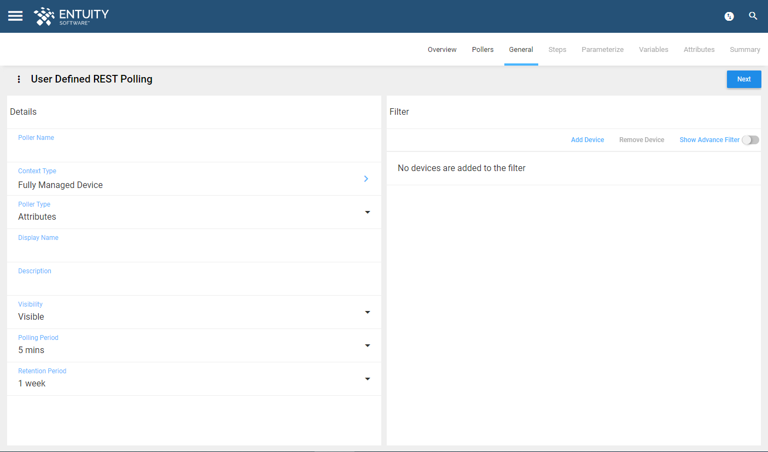Click the 5 mins value
The height and width of the screenshot is (452, 768).
coord(31,350)
